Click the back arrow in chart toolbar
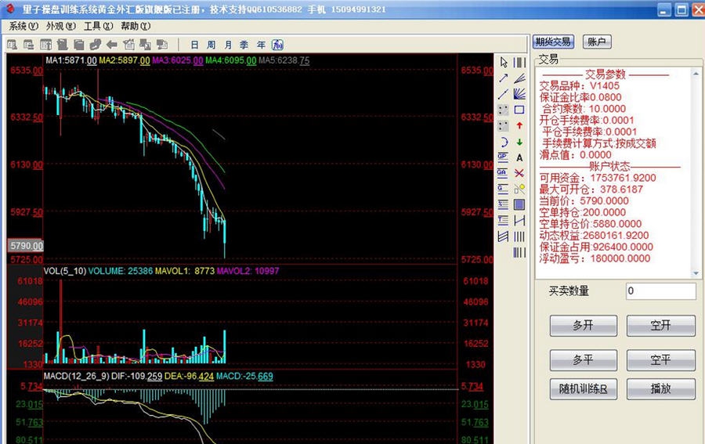The height and width of the screenshot is (444, 705). [x=112, y=45]
